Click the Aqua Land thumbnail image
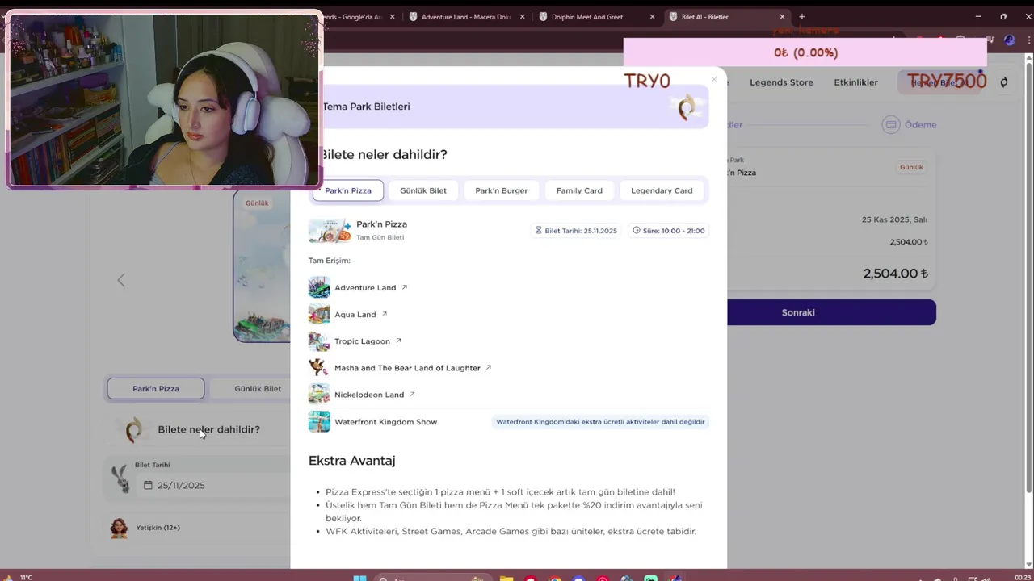This screenshot has height=581, width=1034. tap(319, 314)
